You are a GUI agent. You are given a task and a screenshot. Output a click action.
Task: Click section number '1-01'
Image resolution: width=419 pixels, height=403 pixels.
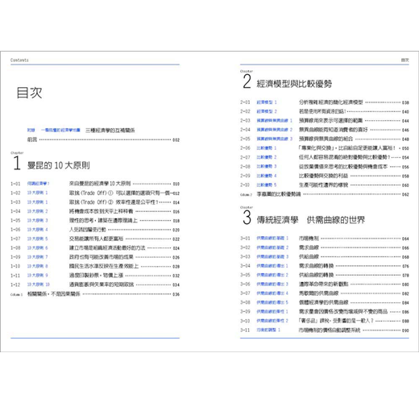point(15,184)
